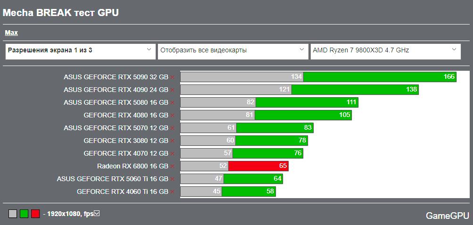
Task: Click the 78 fps green bar for RTX 3080
Action: 272,141
